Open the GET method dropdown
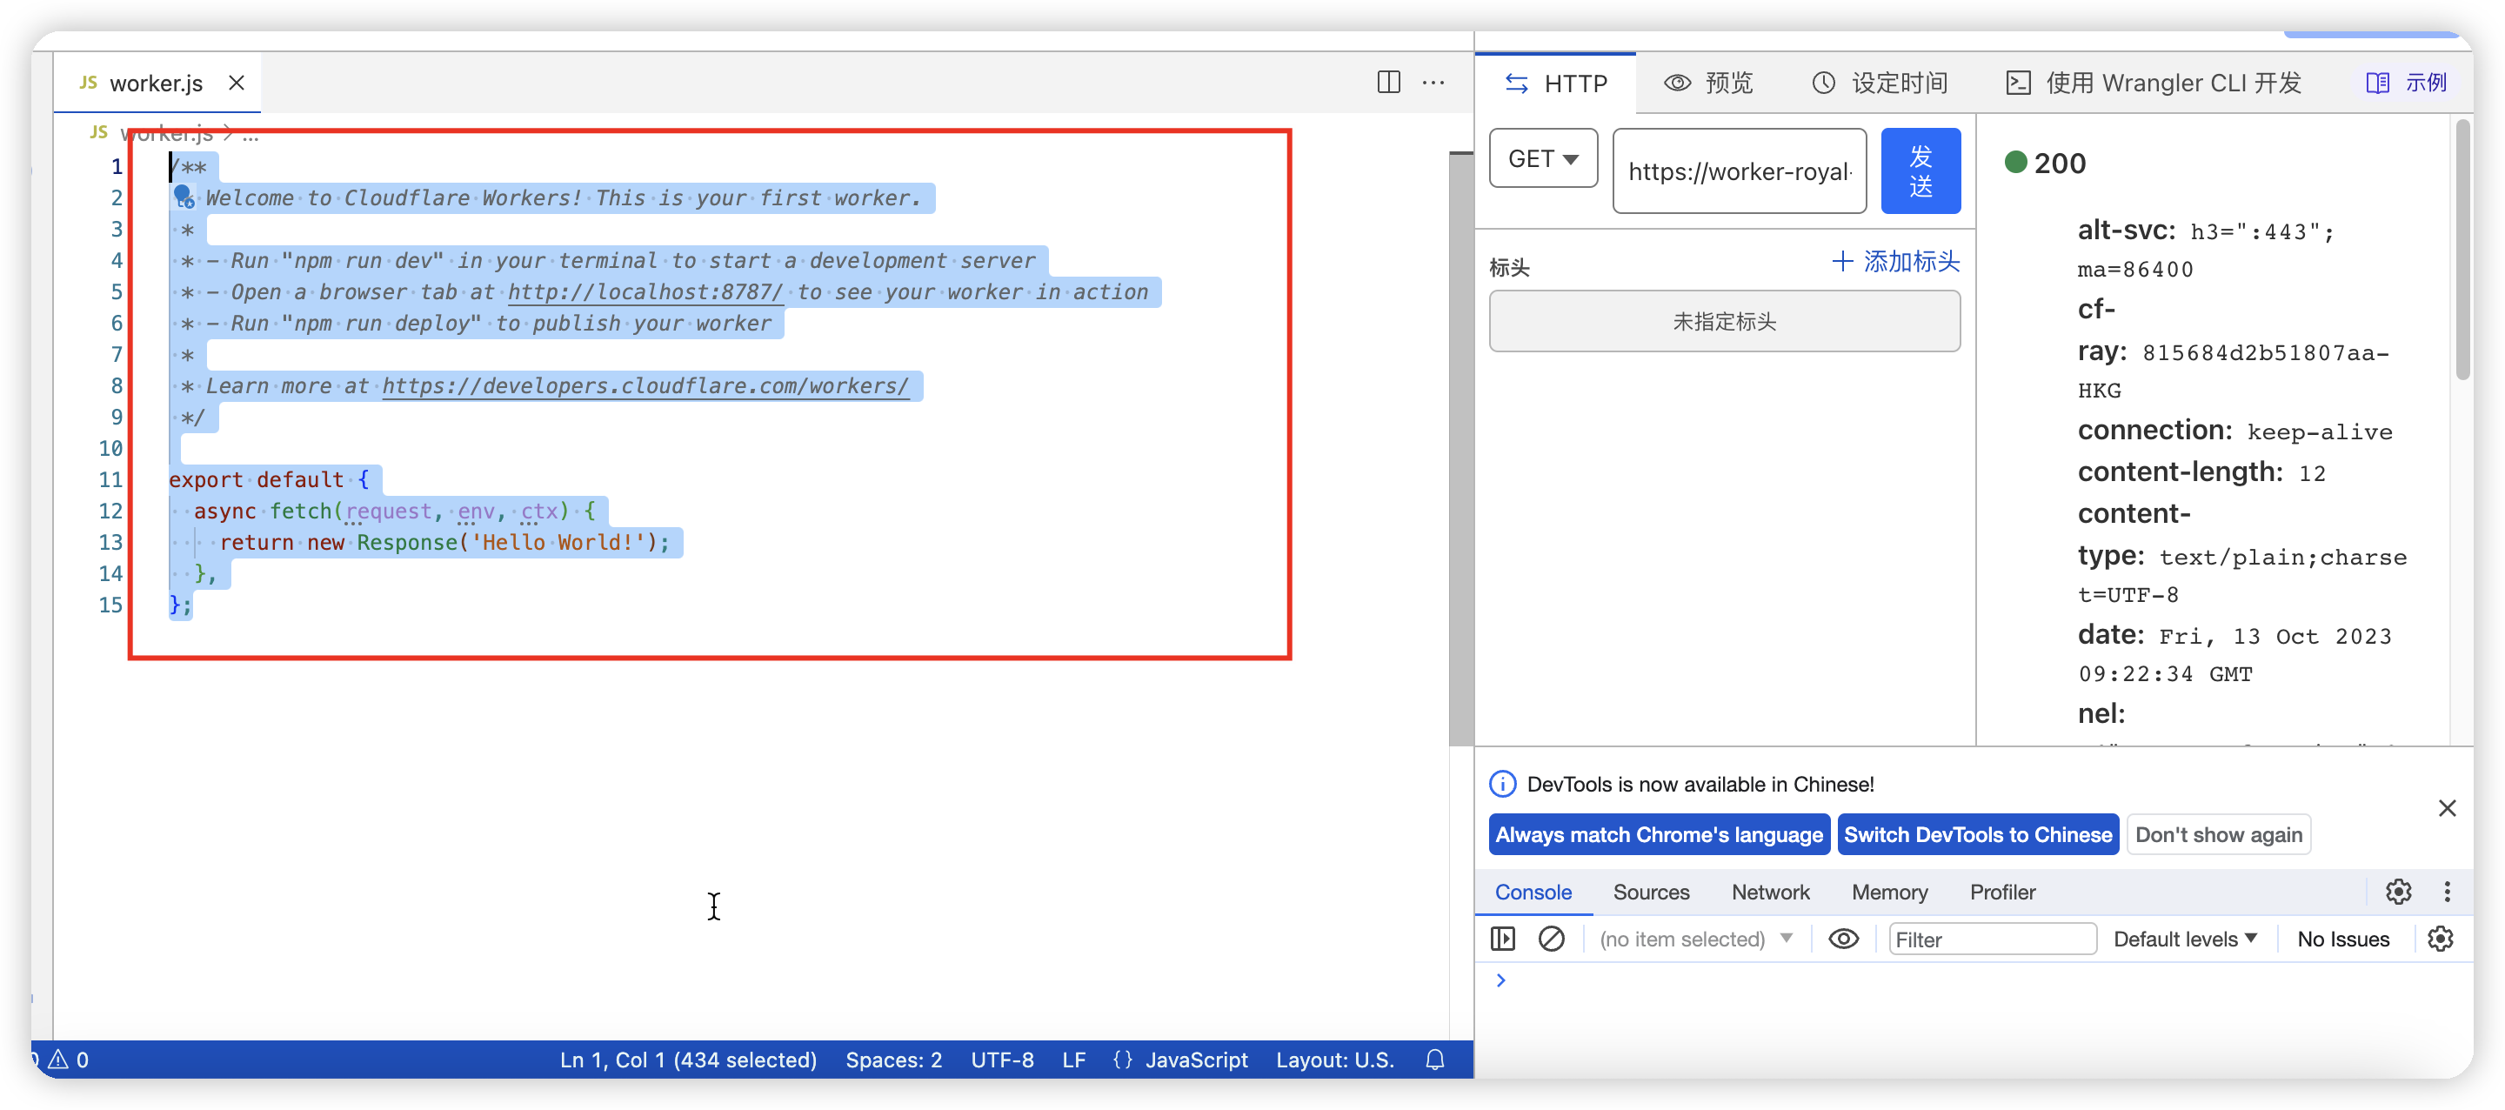Screen dimensions: 2505x1110 (1543, 158)
